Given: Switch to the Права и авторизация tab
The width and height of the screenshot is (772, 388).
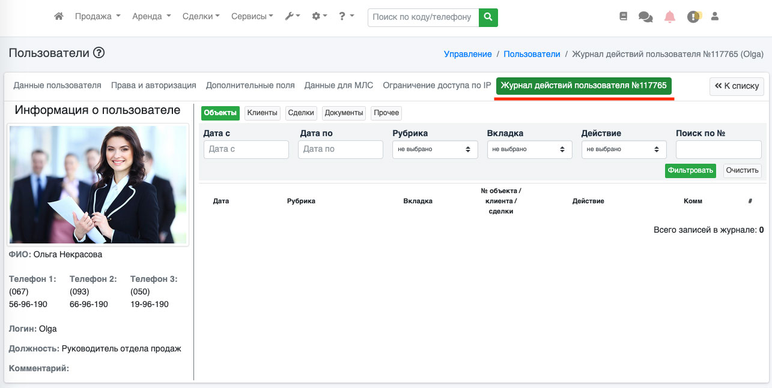Looking at the screenshot, I should [154, 85].
